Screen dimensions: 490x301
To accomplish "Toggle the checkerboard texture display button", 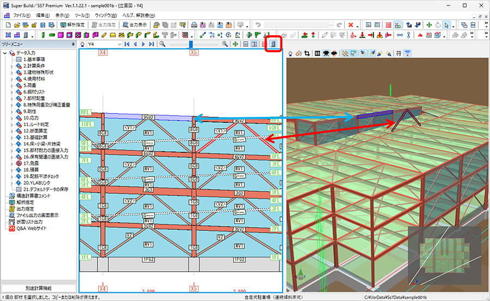I will pyautogui.click(x=345, y=54).
